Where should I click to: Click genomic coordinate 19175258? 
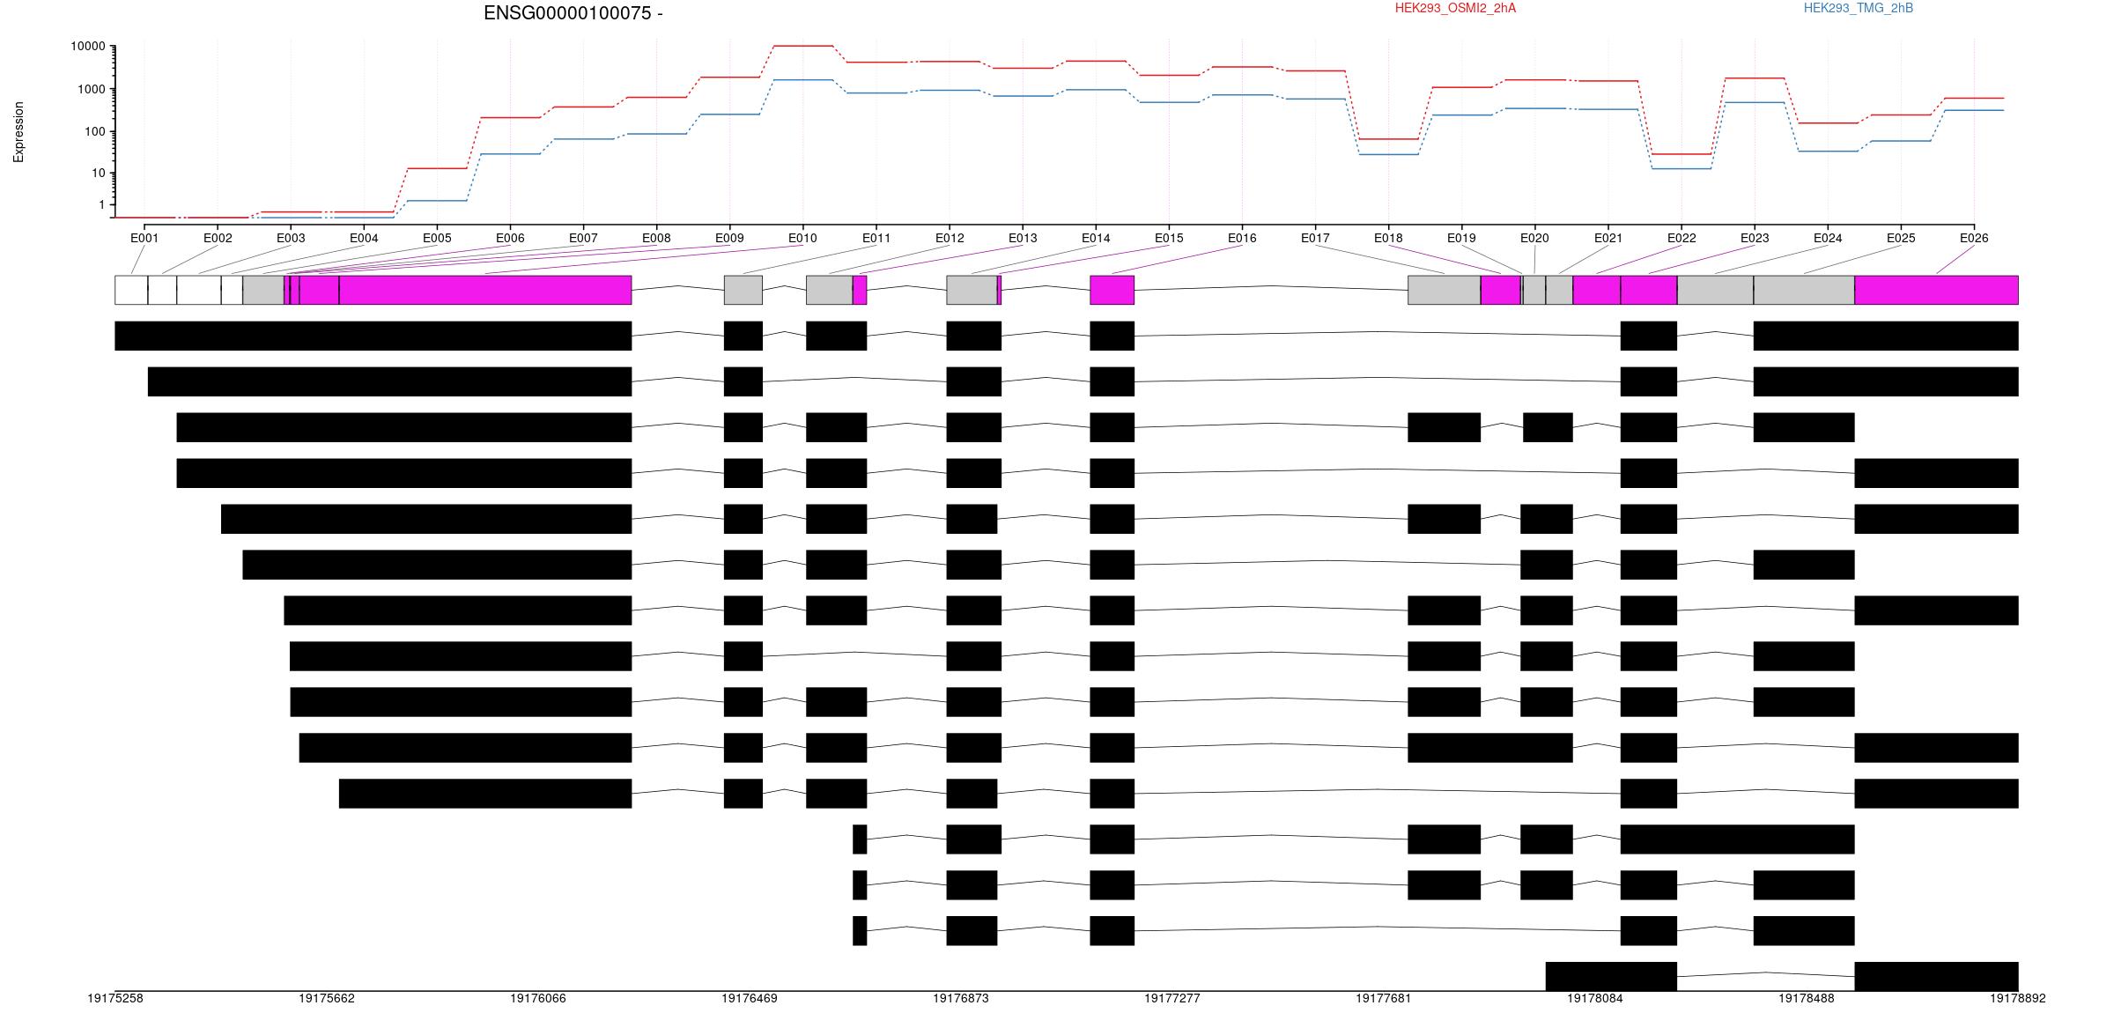coord(115,998)
